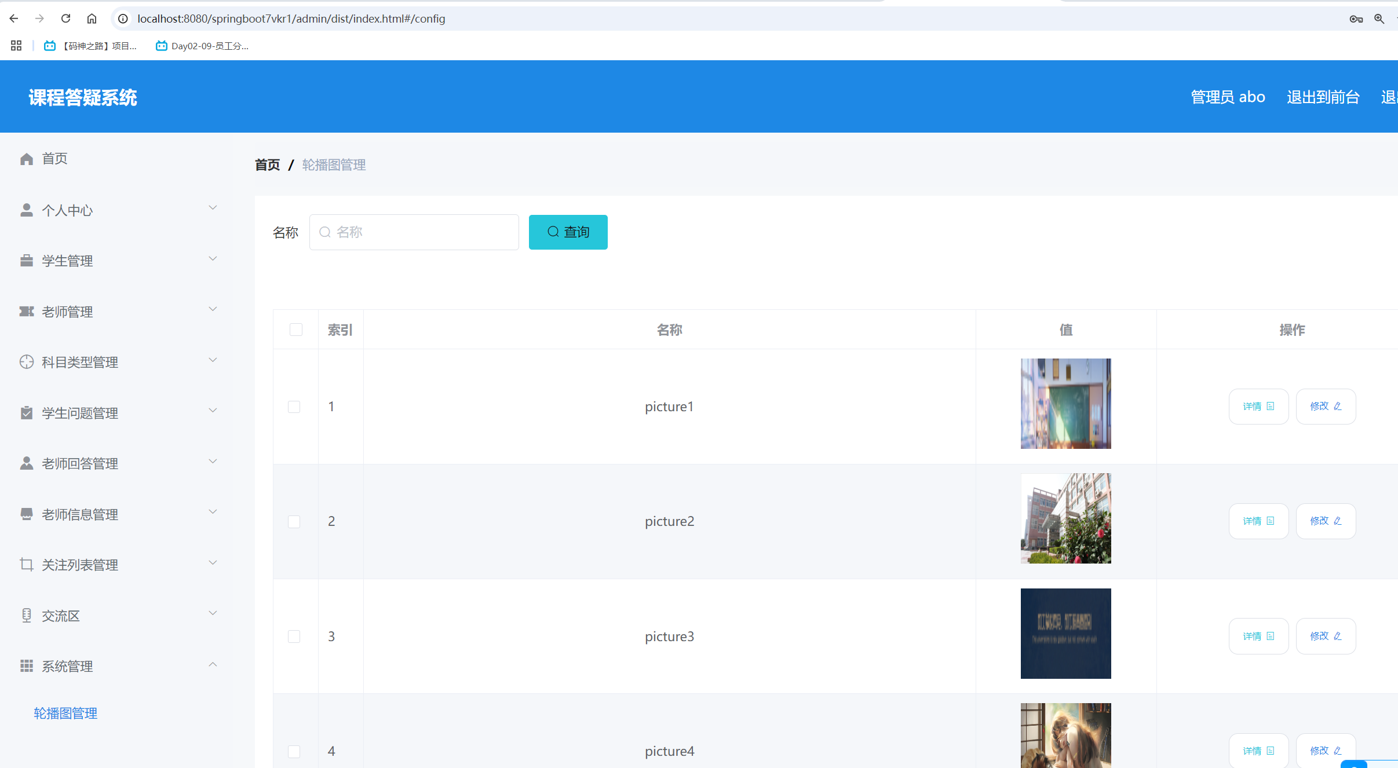The width and height of the screenshot is (1398, 768).
Task: Click the 索引 column header
Action: 340,330
